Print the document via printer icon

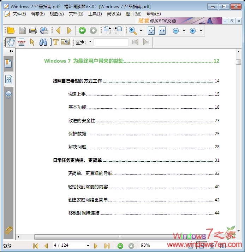[33, 30]
